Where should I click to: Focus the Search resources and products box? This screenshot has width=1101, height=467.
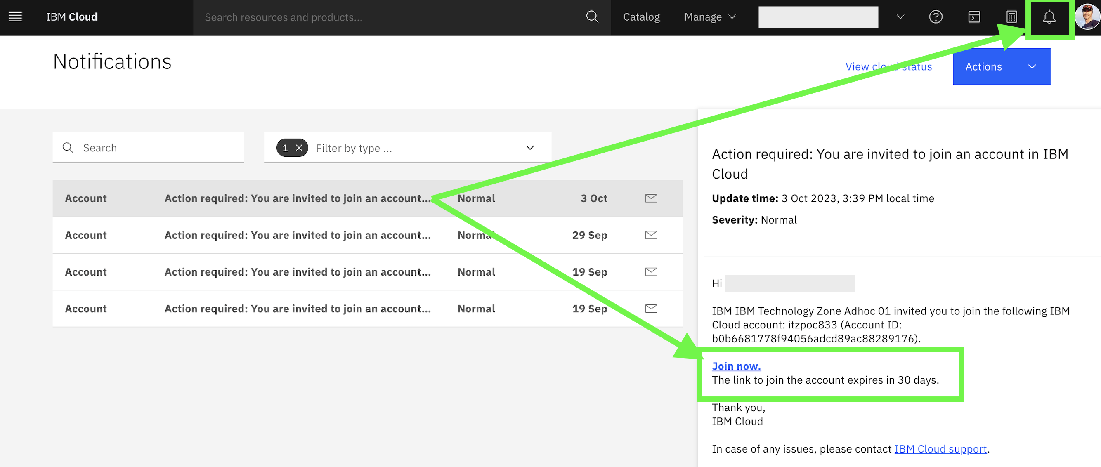coord(385,17)
